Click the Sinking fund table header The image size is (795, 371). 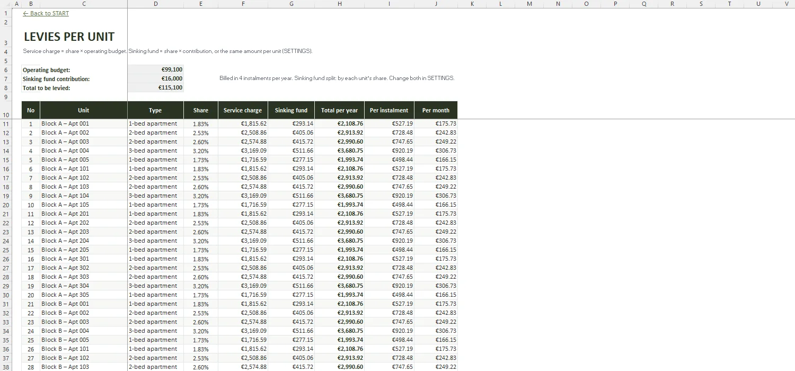coord(291,110)
